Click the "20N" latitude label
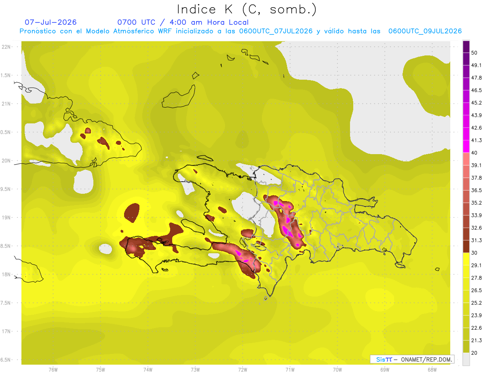Screen dimensions: 485x375 pos(6,161)
